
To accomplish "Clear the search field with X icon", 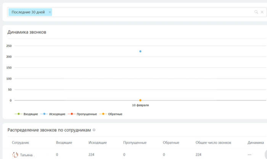I will pos(262,12).
